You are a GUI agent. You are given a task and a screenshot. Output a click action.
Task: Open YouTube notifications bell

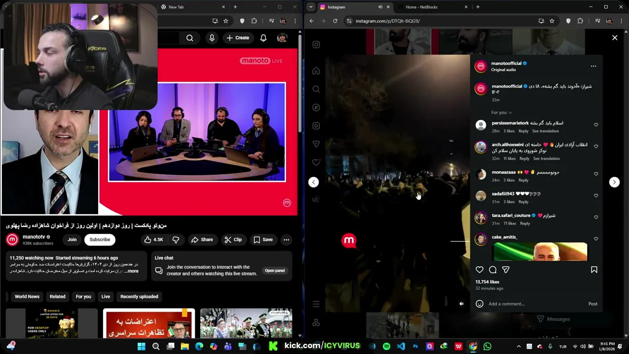[x=263, y=38]
